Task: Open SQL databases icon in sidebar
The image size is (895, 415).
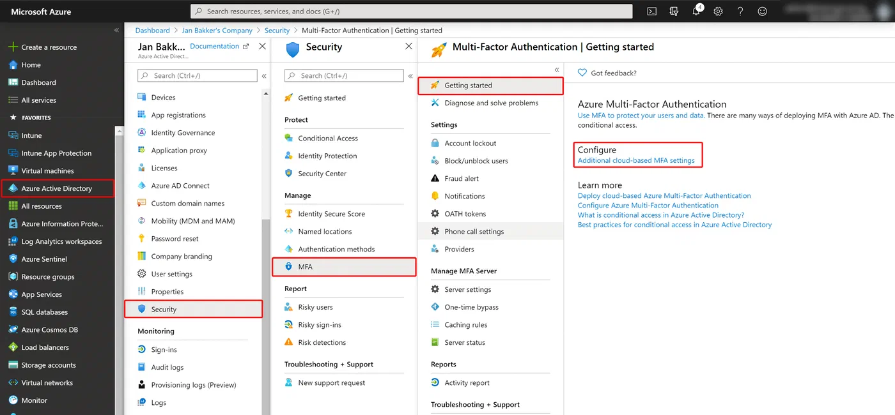Action: click(12, 312)
